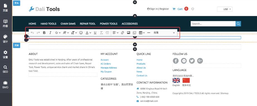Open the SEO panel in sidebar
The height and width of the screenshot is (106, 257).
click(5, 69)
